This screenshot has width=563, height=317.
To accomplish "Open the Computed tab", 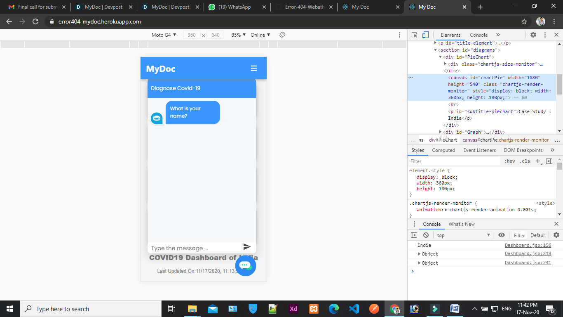I will [x=443, y=150].
